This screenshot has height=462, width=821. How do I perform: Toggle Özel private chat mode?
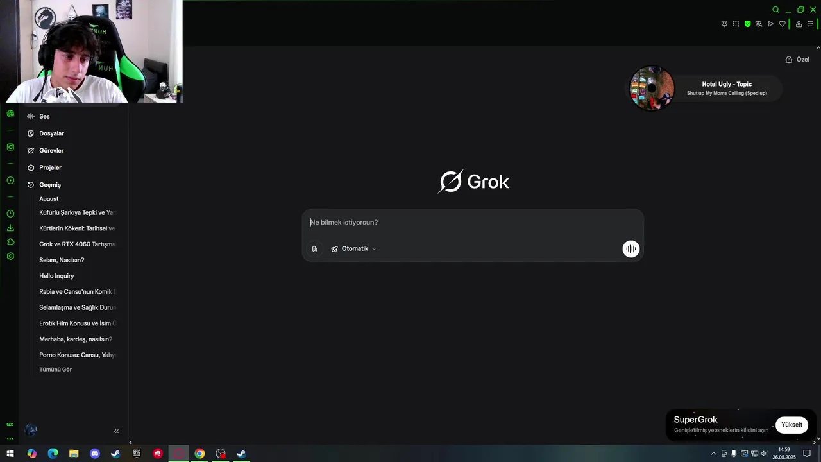[797, 59]
